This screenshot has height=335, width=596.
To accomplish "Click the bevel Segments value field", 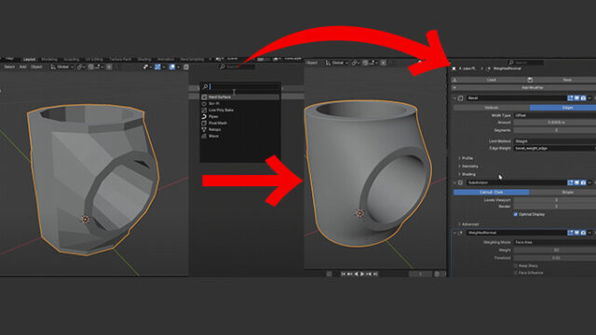I will click(555, 130).
